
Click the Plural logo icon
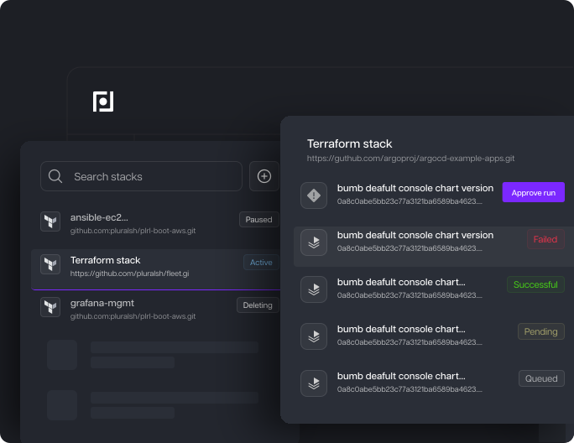tap(103, 102)
